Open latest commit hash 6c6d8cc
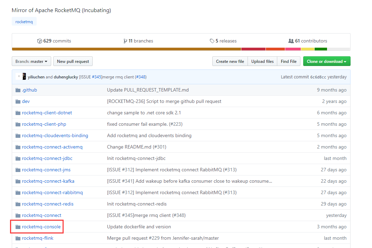 coord(318,77)
